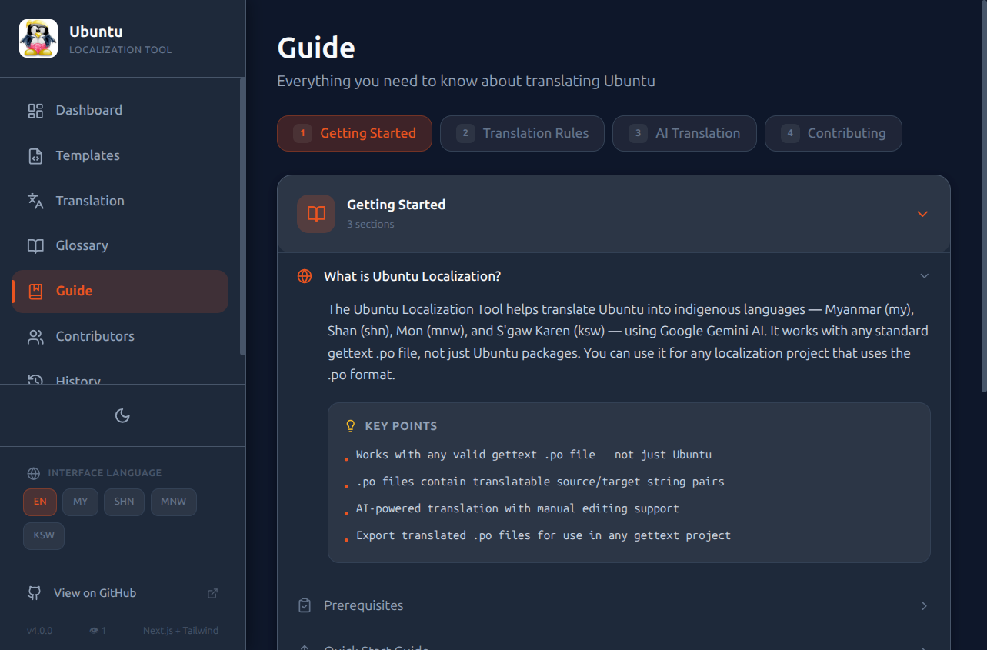Collapse the Getting Started card chevron

click(922, 214)
